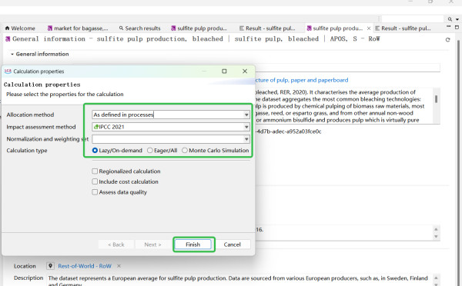
Task: Enable the Assess data quality checkbox
Action: click(95, 192)
